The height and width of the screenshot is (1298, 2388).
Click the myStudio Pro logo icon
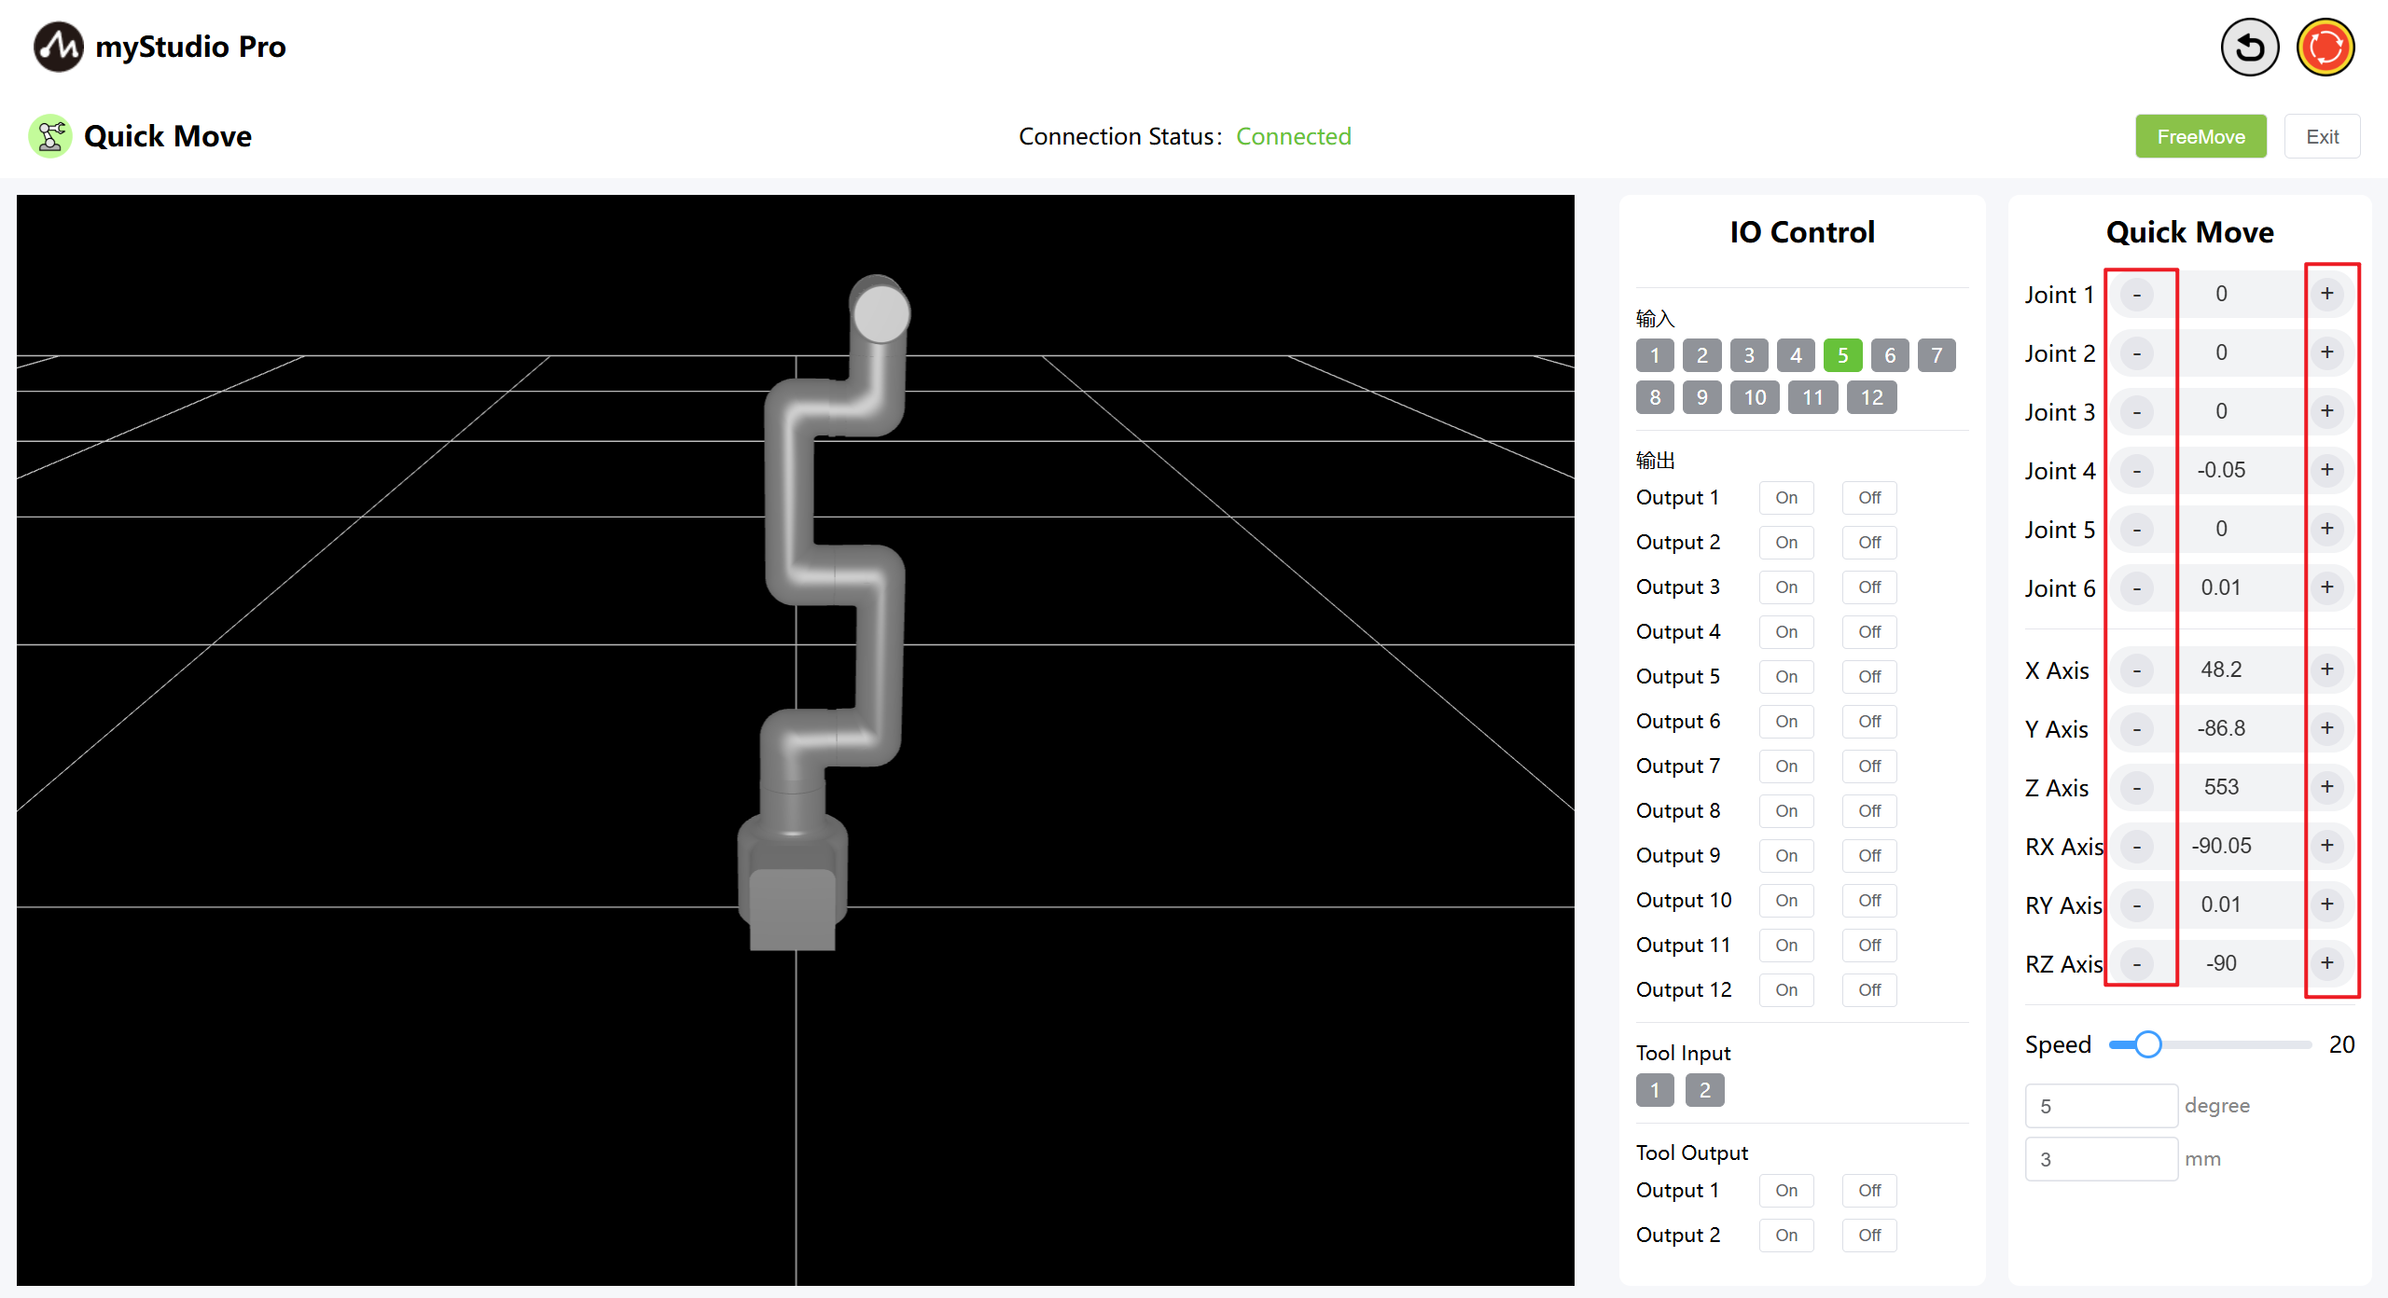point(58,47)
